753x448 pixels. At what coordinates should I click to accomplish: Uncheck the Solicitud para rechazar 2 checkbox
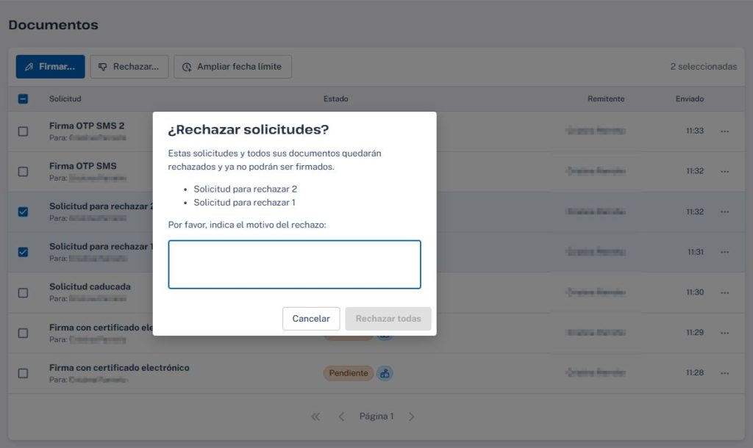(x=23, y=212)
